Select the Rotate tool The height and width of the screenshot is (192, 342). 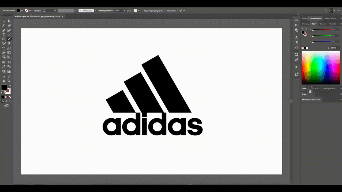tap(4, 48)
